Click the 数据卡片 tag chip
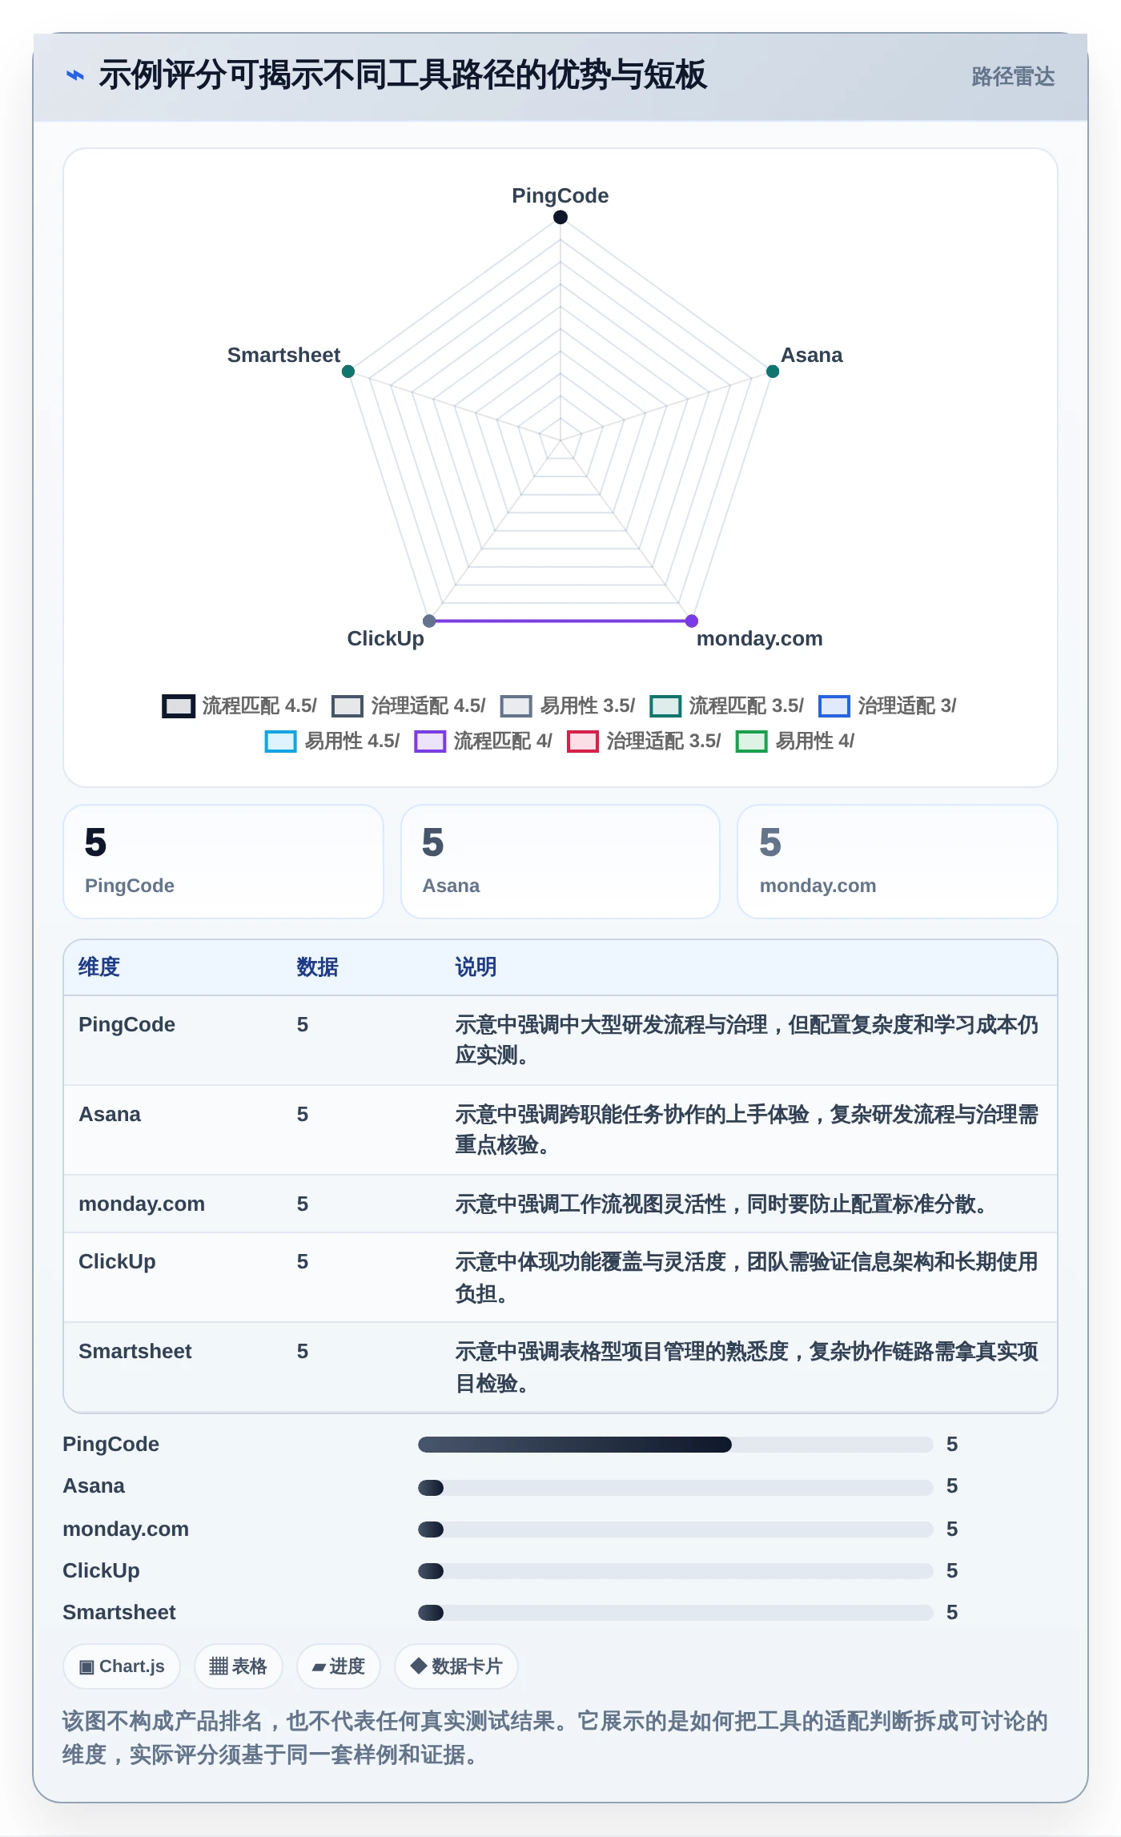 (x=456, y=1666)
